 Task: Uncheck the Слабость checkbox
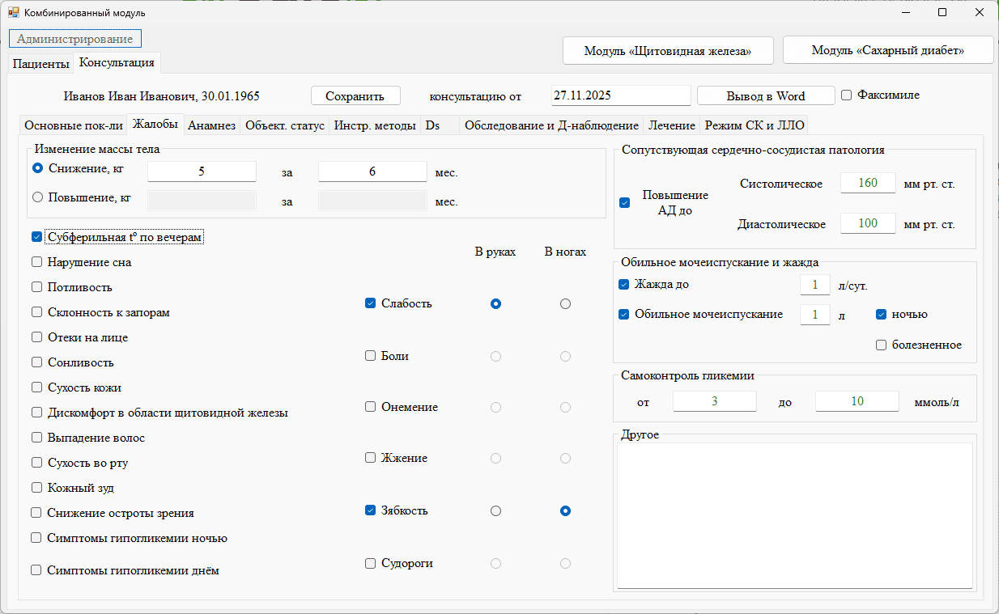371,303
